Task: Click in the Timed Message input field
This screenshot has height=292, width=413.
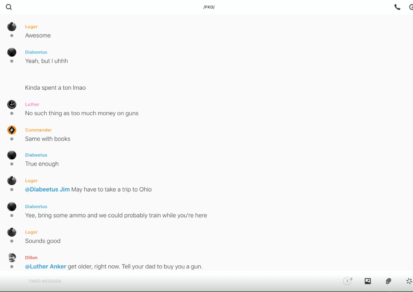Action: [x=167, y=281]
